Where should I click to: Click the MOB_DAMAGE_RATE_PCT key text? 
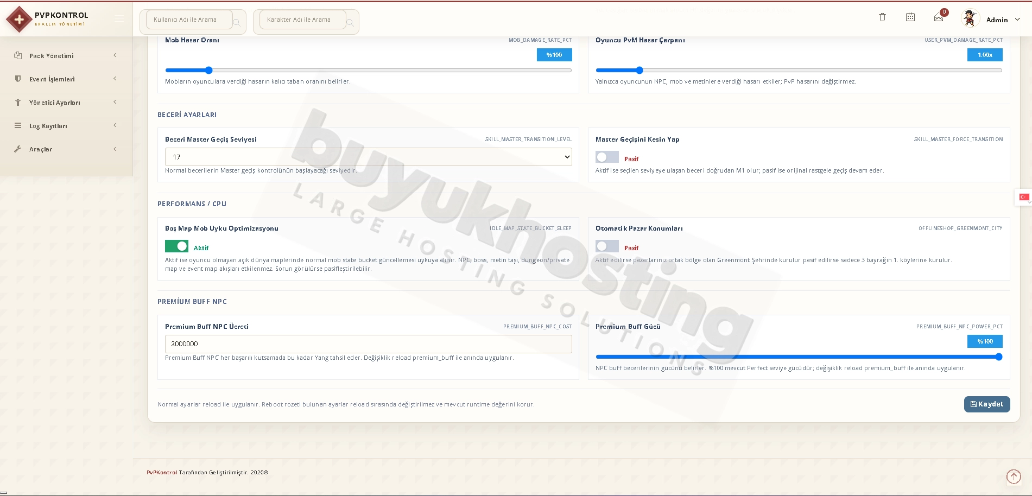540,40
